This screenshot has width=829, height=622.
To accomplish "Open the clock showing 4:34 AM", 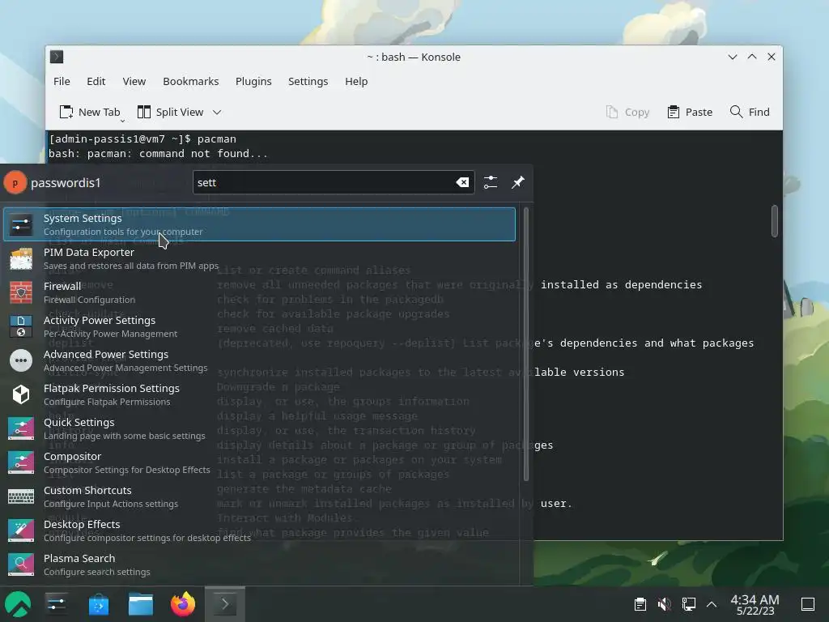I will (755, 604).
